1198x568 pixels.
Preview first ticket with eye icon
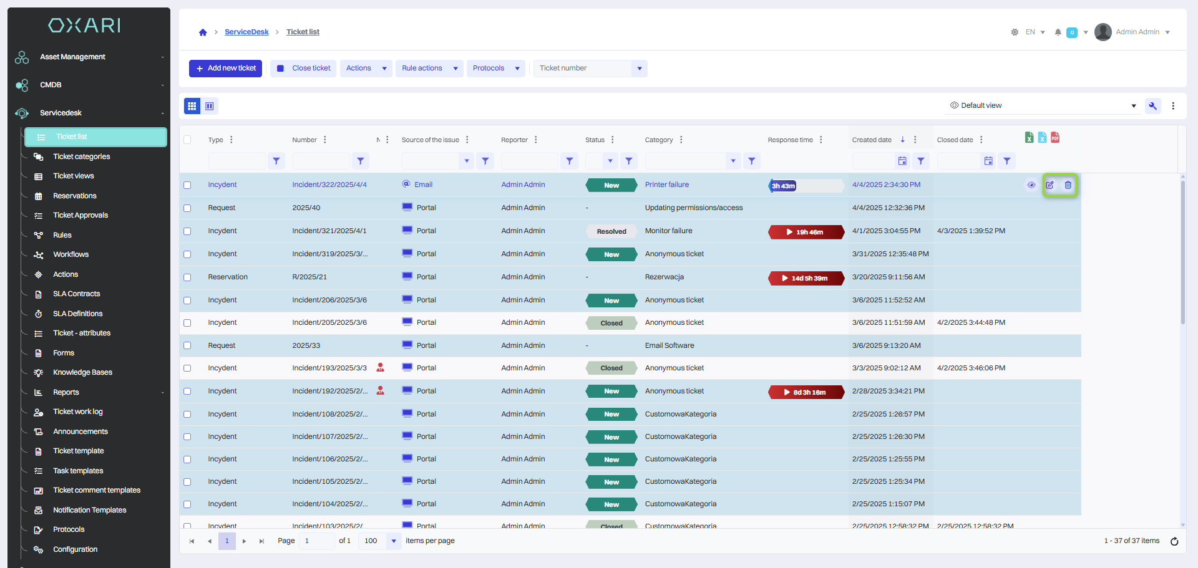coord(1031,185)
